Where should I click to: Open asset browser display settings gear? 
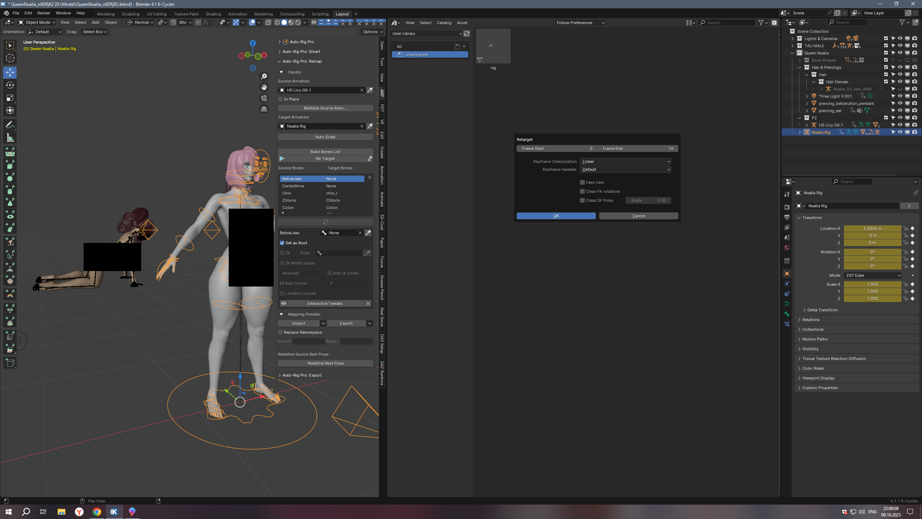point(774,23)
